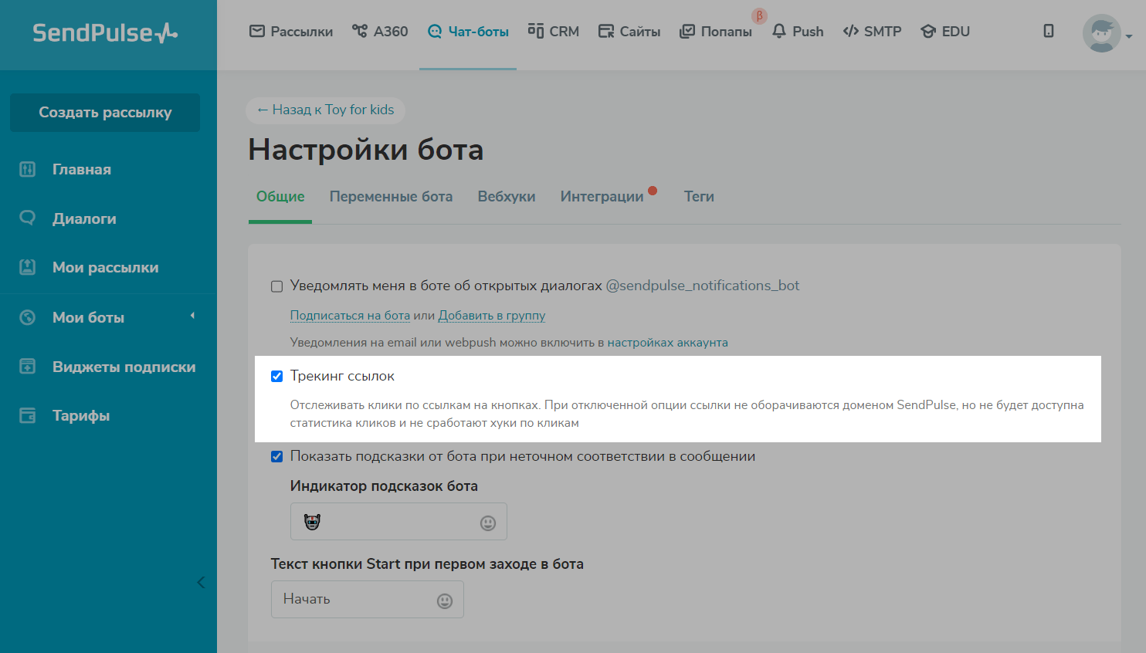Open the mobile device icon in header

point(1048,31)
